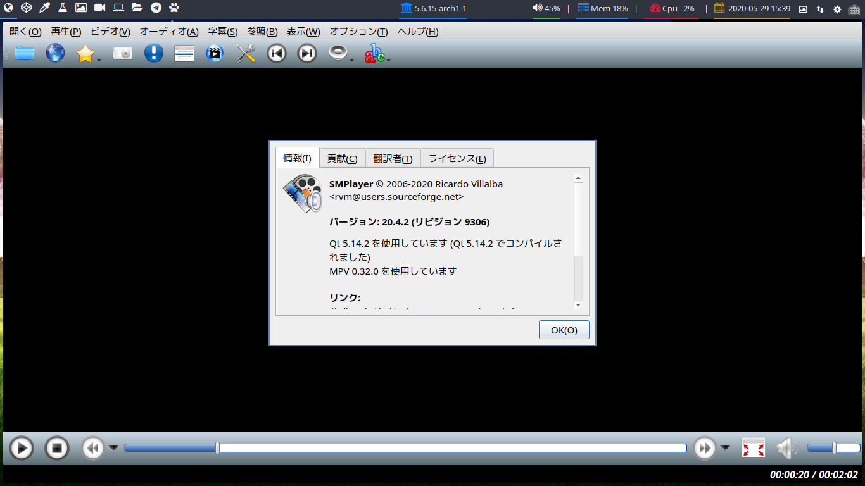Screen dimensions: 865x486
Task: Click the globe icon in the top panel
Action: [x=8, y=8]
